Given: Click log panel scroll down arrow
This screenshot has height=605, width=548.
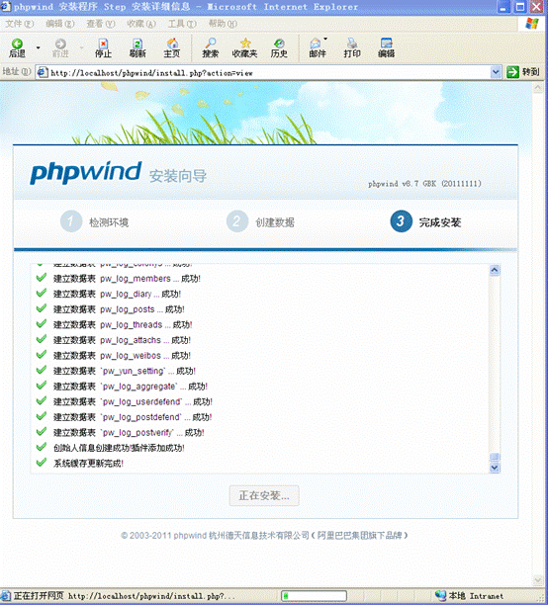Looking at the screenshot, I should [495, 468].
